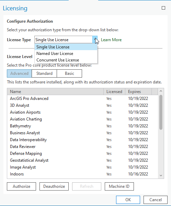The image size is (171, 206).
Task: Click the Yes value for ArcGIS Pro Advanced
Action: 109,99
